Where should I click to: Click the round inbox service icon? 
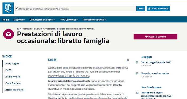click(x=9, y=34)
